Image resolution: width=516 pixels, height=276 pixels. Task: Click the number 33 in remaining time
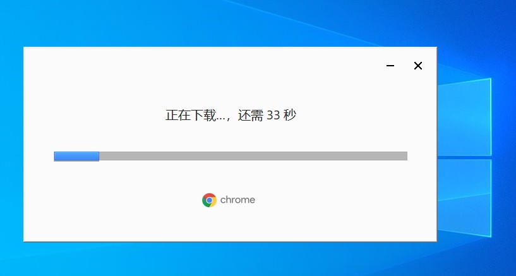[273, 115]
